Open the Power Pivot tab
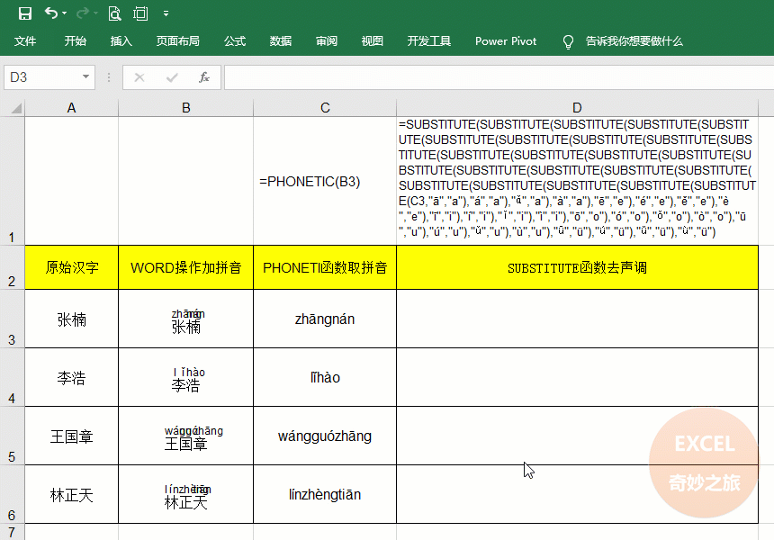Screen dimensions: 774x540 coord(506,41)
